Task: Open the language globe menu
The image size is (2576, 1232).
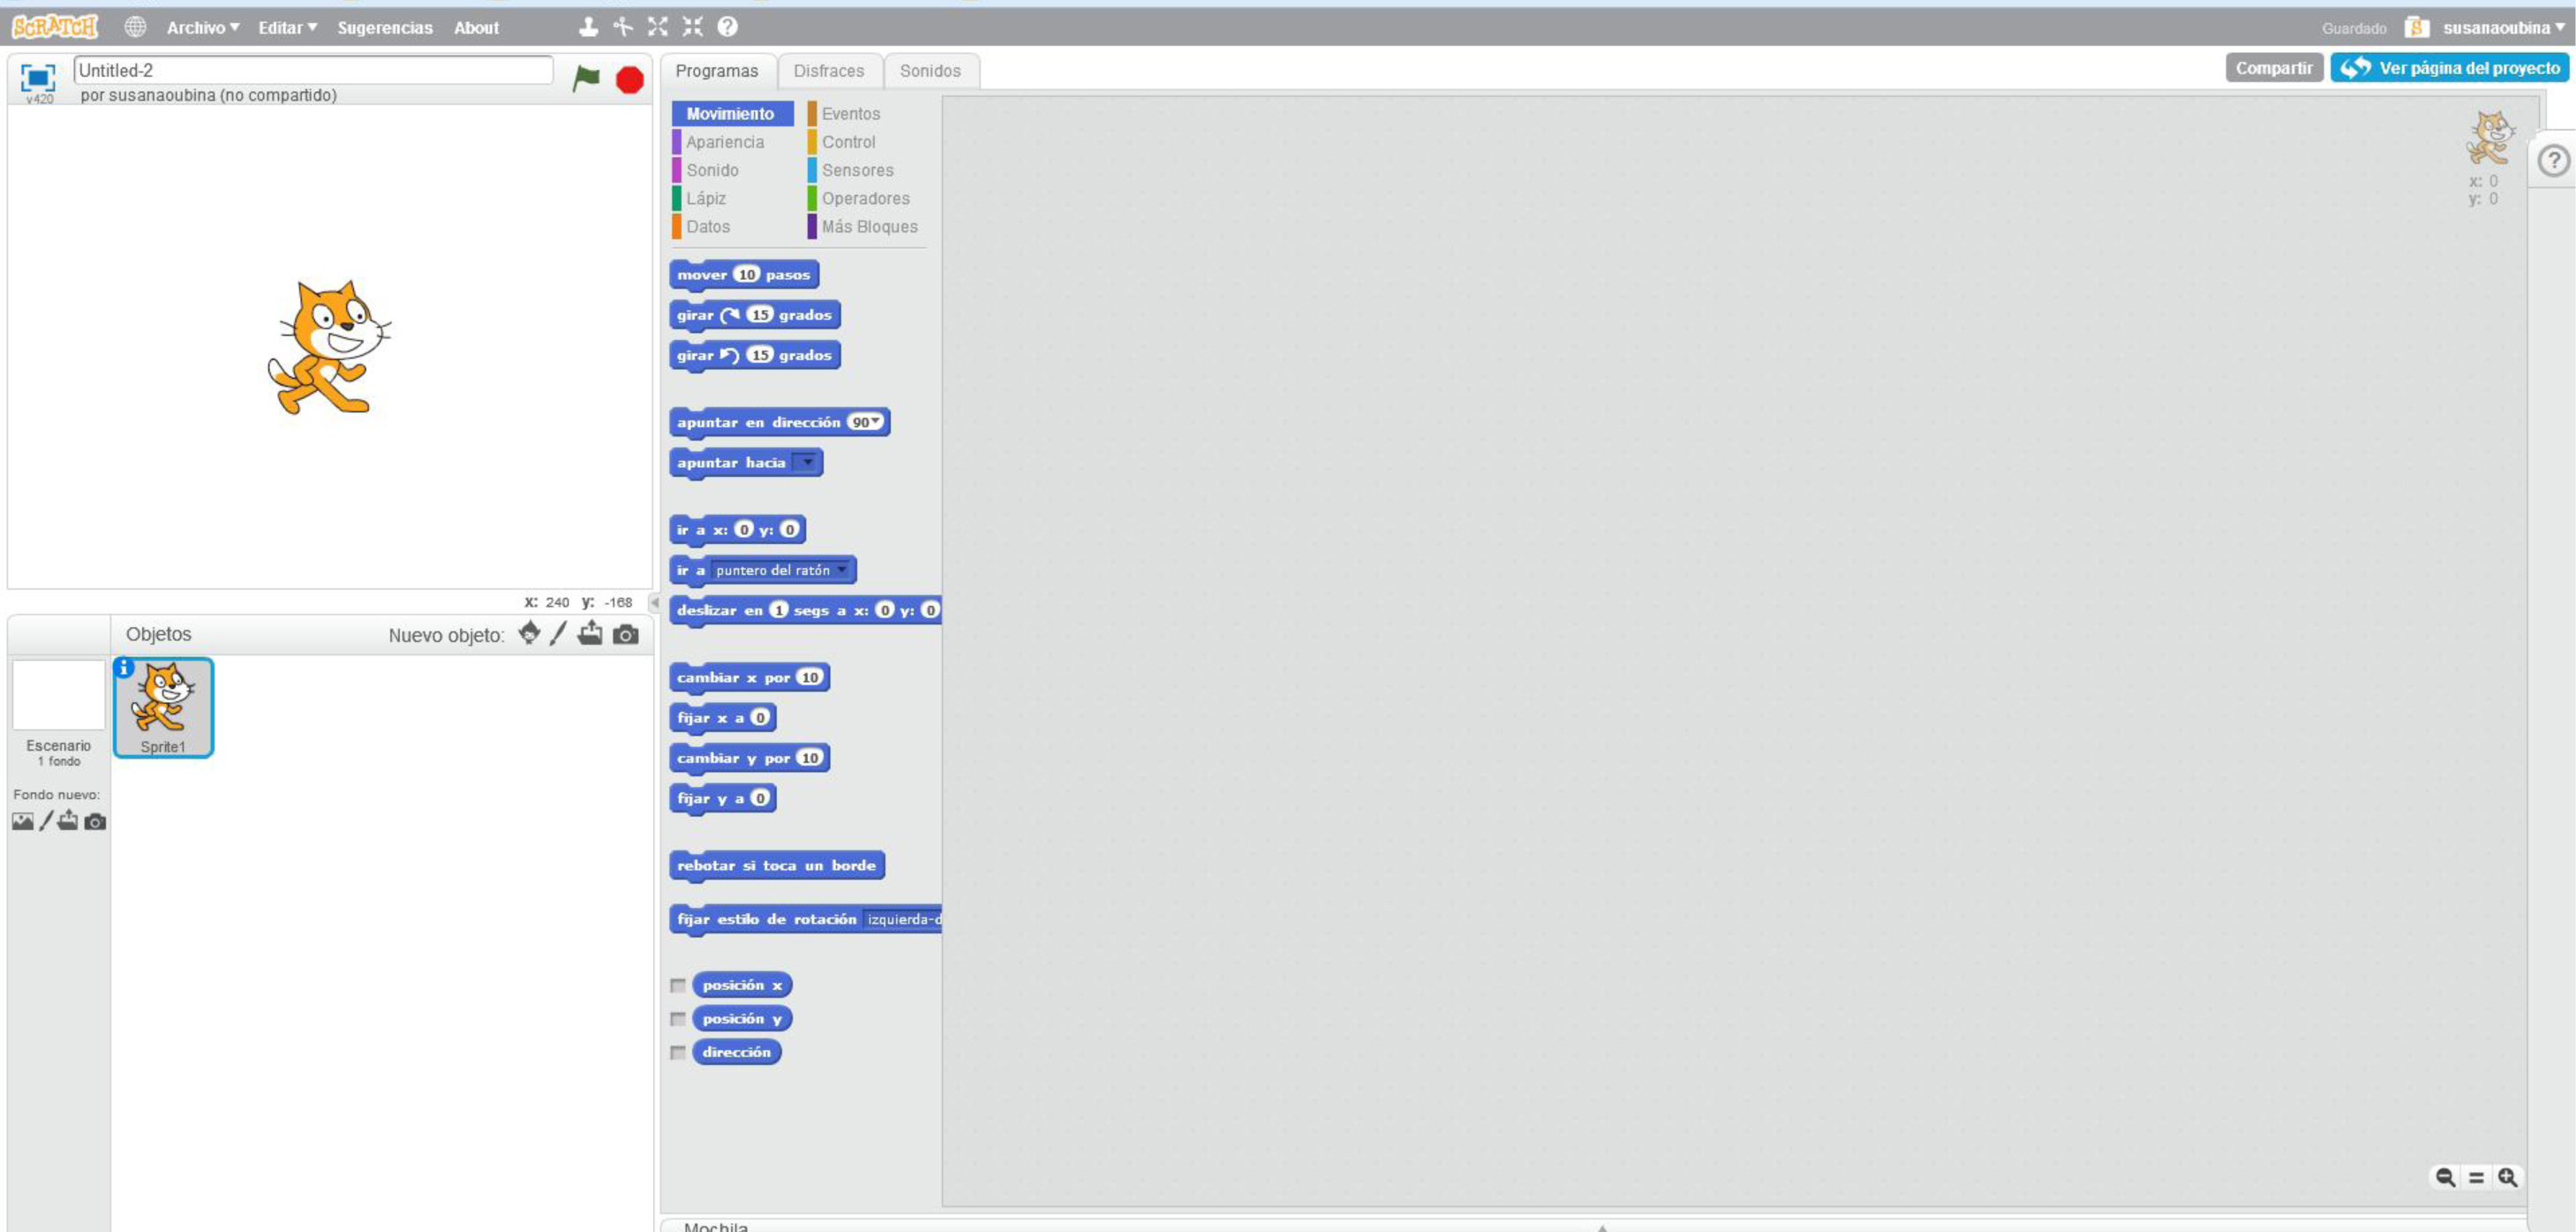Action: (135, 27)
